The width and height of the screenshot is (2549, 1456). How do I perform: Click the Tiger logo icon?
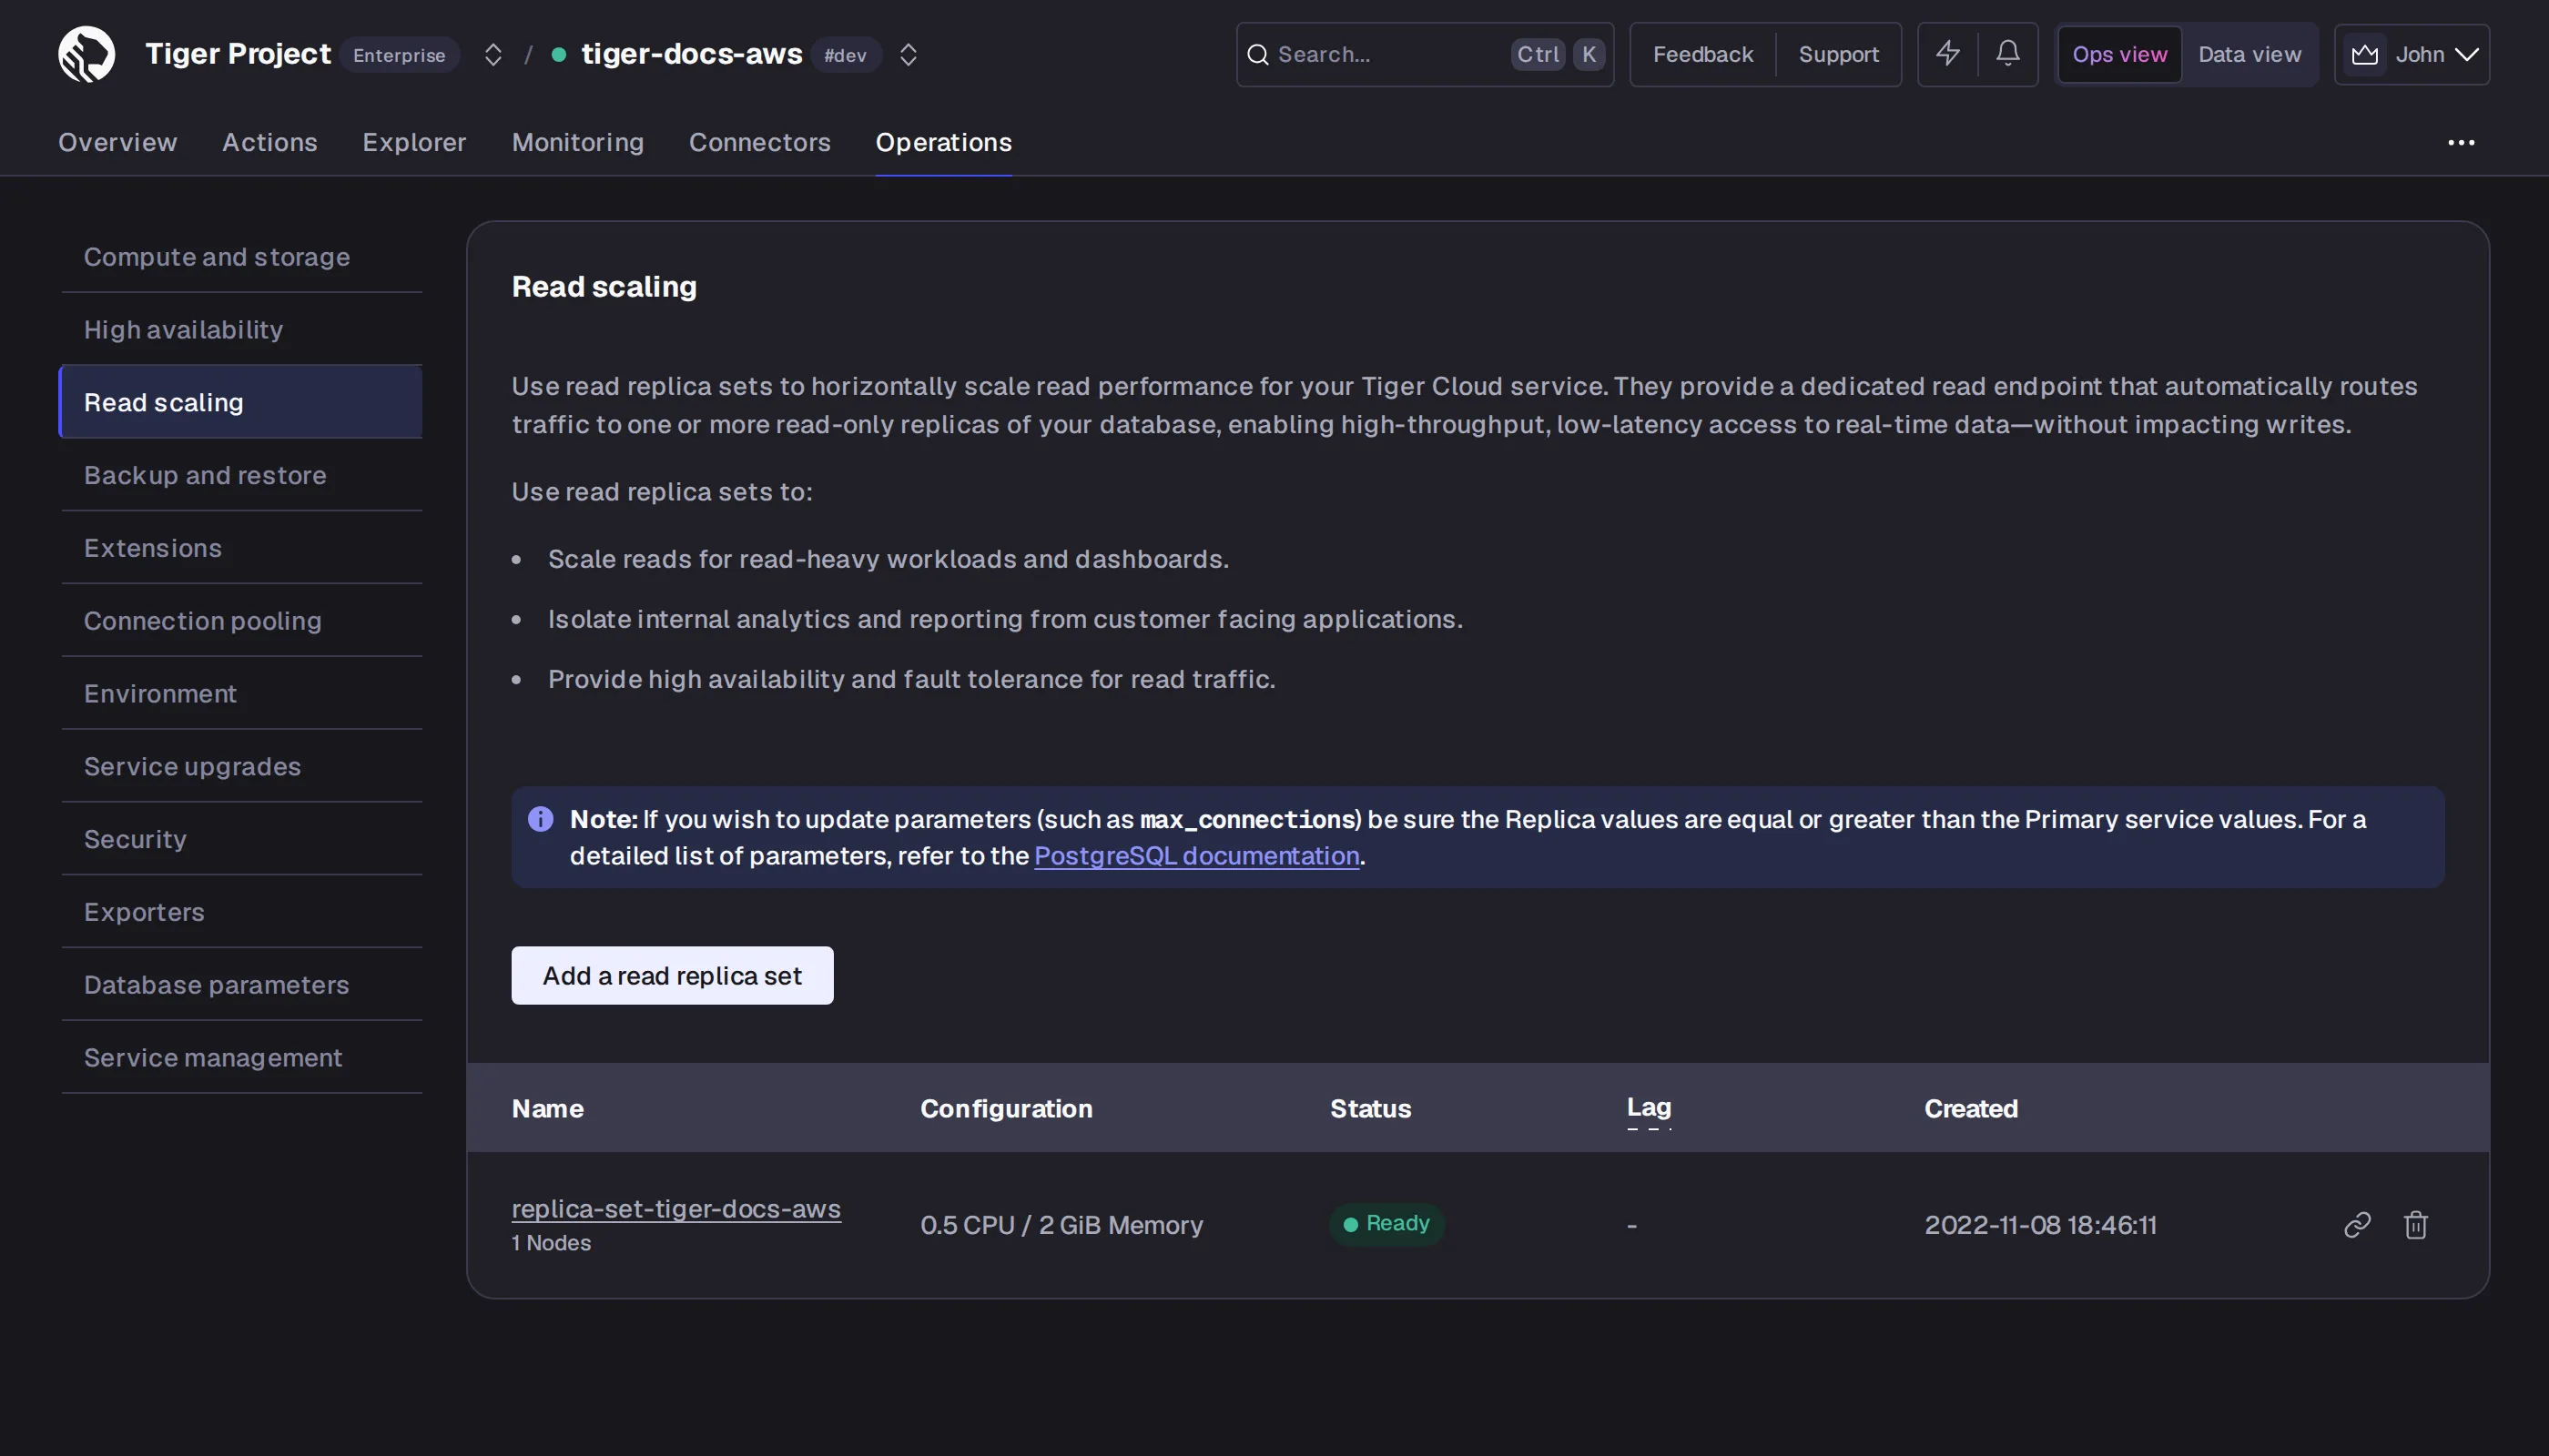(x=86, y=54)
